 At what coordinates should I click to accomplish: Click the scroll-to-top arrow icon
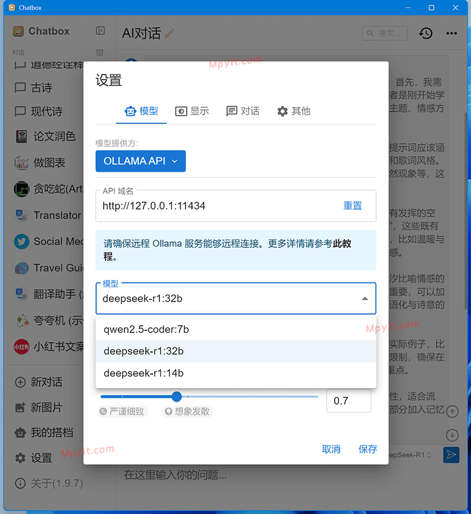pyautogui.click(x=452, y=411)
